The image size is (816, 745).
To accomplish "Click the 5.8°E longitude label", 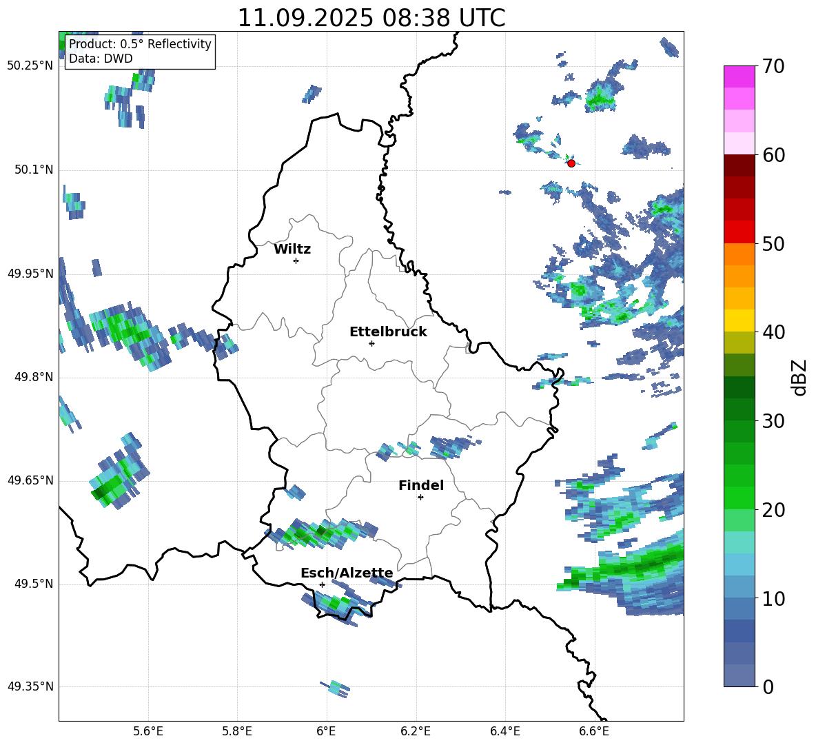I will [x=237, y=732].
